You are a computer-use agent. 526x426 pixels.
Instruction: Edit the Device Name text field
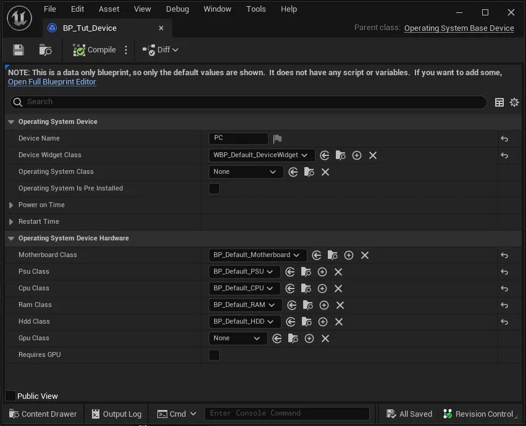(238, 138)
